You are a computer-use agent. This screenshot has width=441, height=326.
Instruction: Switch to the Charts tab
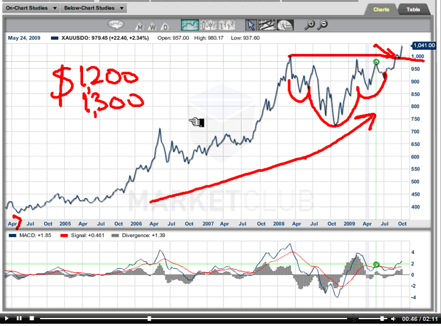pos(381,10)
